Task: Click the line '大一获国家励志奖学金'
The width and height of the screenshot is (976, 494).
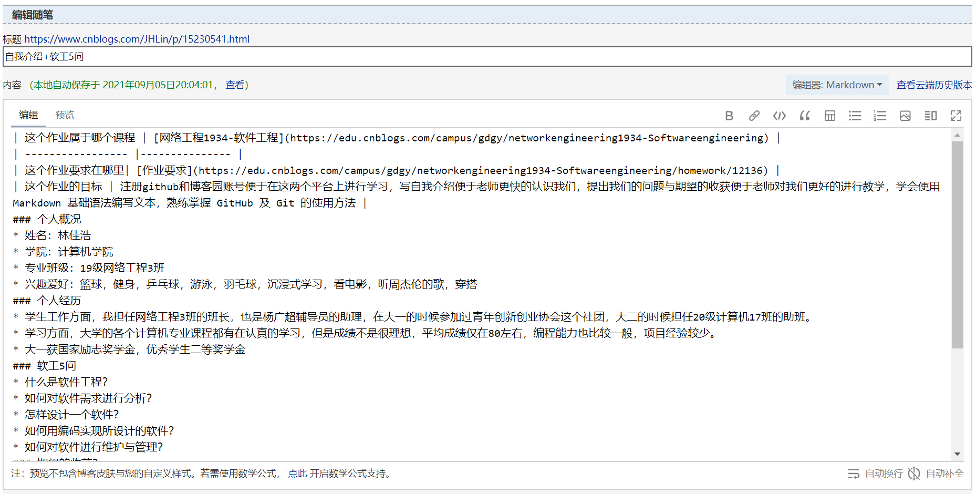Action: click(129, 349)
